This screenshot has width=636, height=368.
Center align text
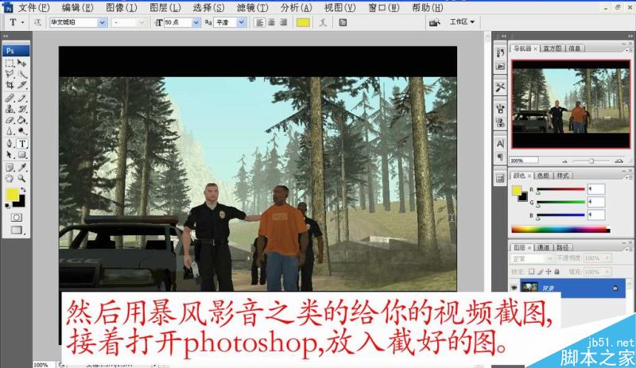tap(271, 22)
